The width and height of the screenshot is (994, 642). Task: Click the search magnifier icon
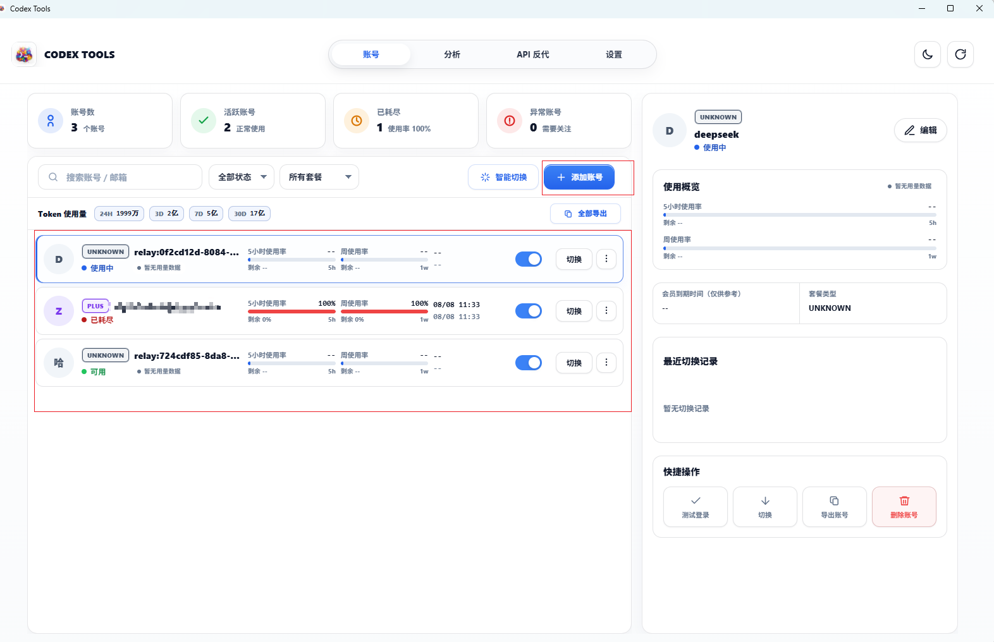(x=53, y=178)
